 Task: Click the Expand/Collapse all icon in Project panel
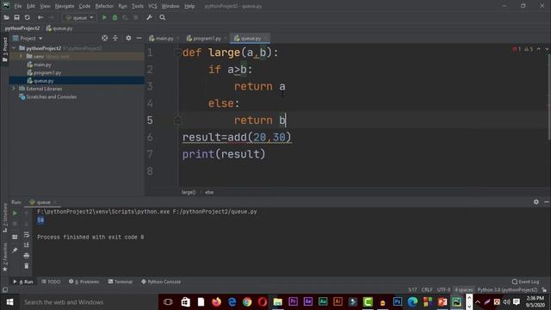click(x=115, y=38)
